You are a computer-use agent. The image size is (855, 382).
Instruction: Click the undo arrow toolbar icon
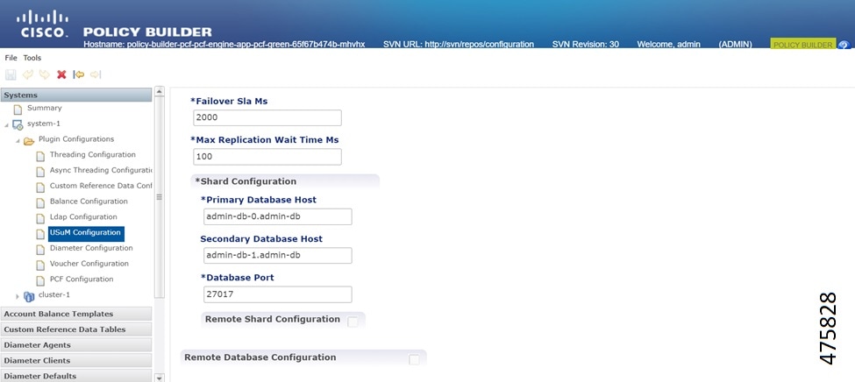[x=28, y=74]
